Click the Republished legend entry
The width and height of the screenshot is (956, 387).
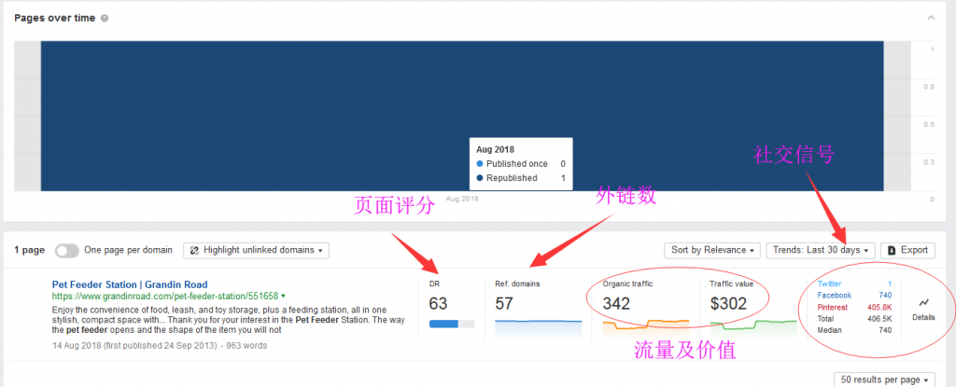point(521,178)
